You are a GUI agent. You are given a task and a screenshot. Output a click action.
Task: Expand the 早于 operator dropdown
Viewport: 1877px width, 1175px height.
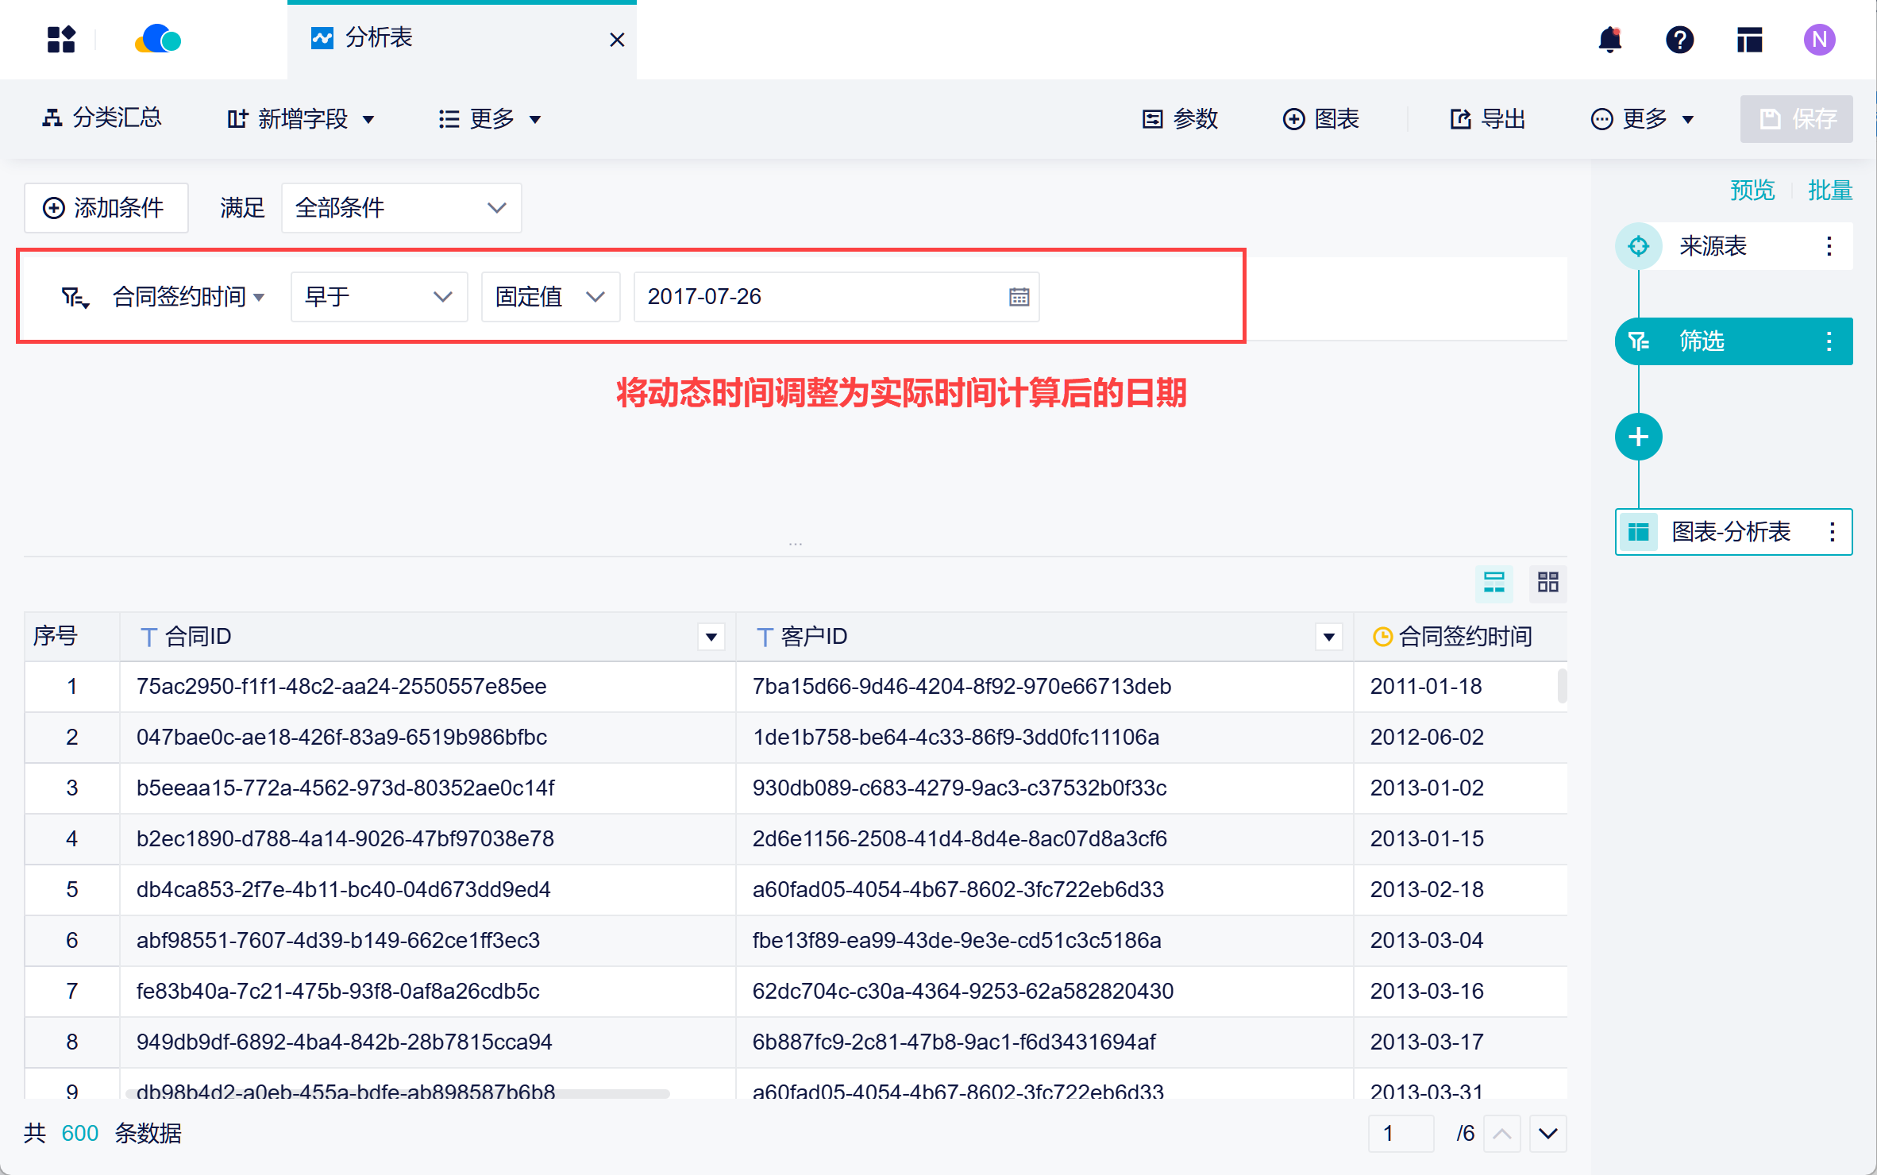click(x=379, y=297)
